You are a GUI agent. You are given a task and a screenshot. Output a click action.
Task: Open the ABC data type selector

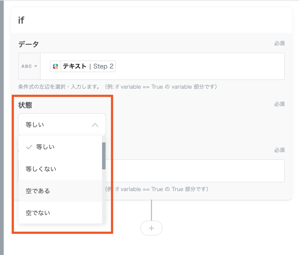(29, 66)
